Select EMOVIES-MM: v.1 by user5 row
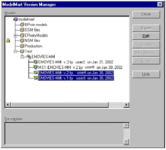 pyautogui.click(x=76, y=78)
